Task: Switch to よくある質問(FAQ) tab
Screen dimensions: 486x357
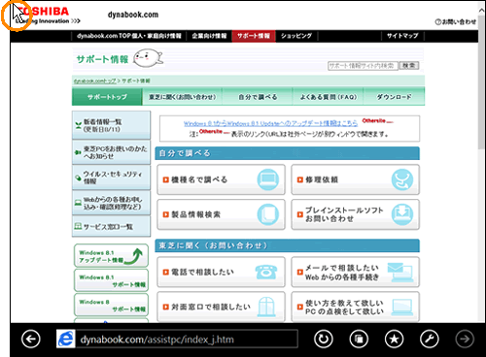Action: click(x=328, y=97)
